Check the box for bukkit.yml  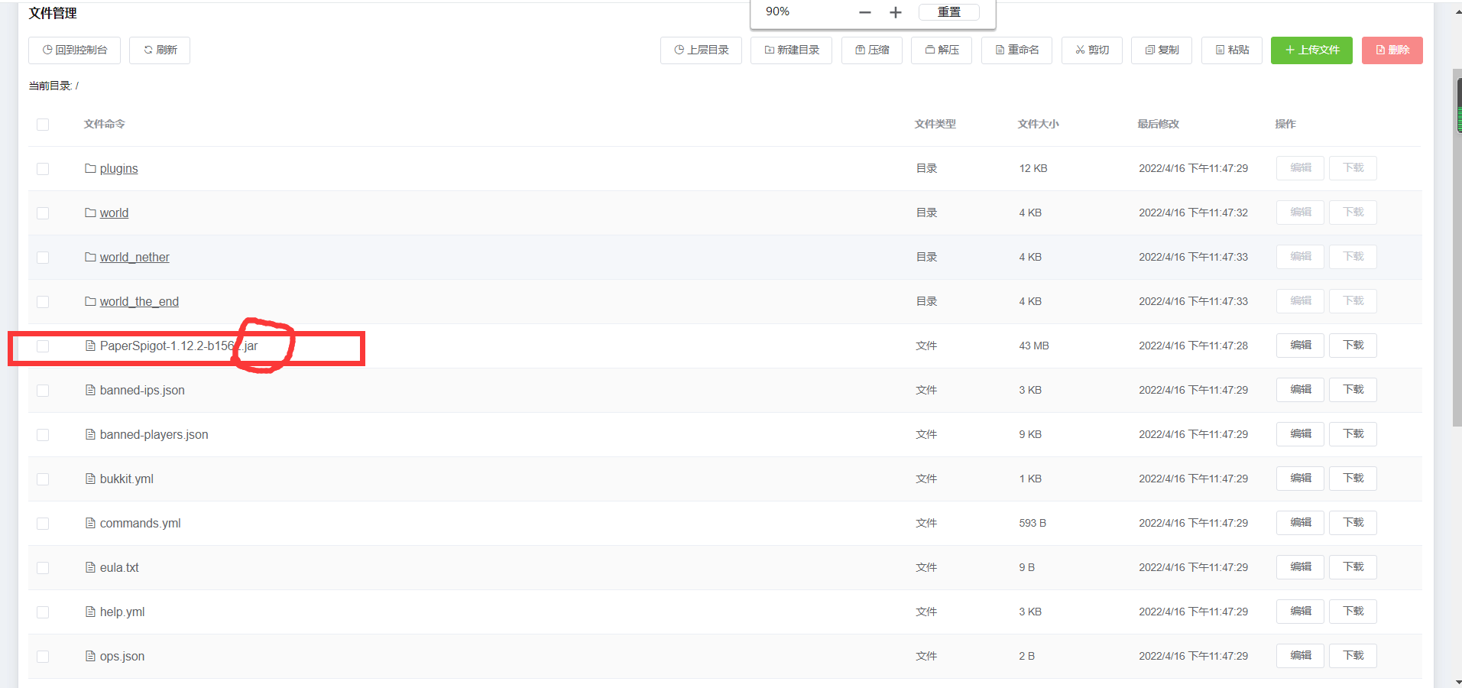[43, 479]
